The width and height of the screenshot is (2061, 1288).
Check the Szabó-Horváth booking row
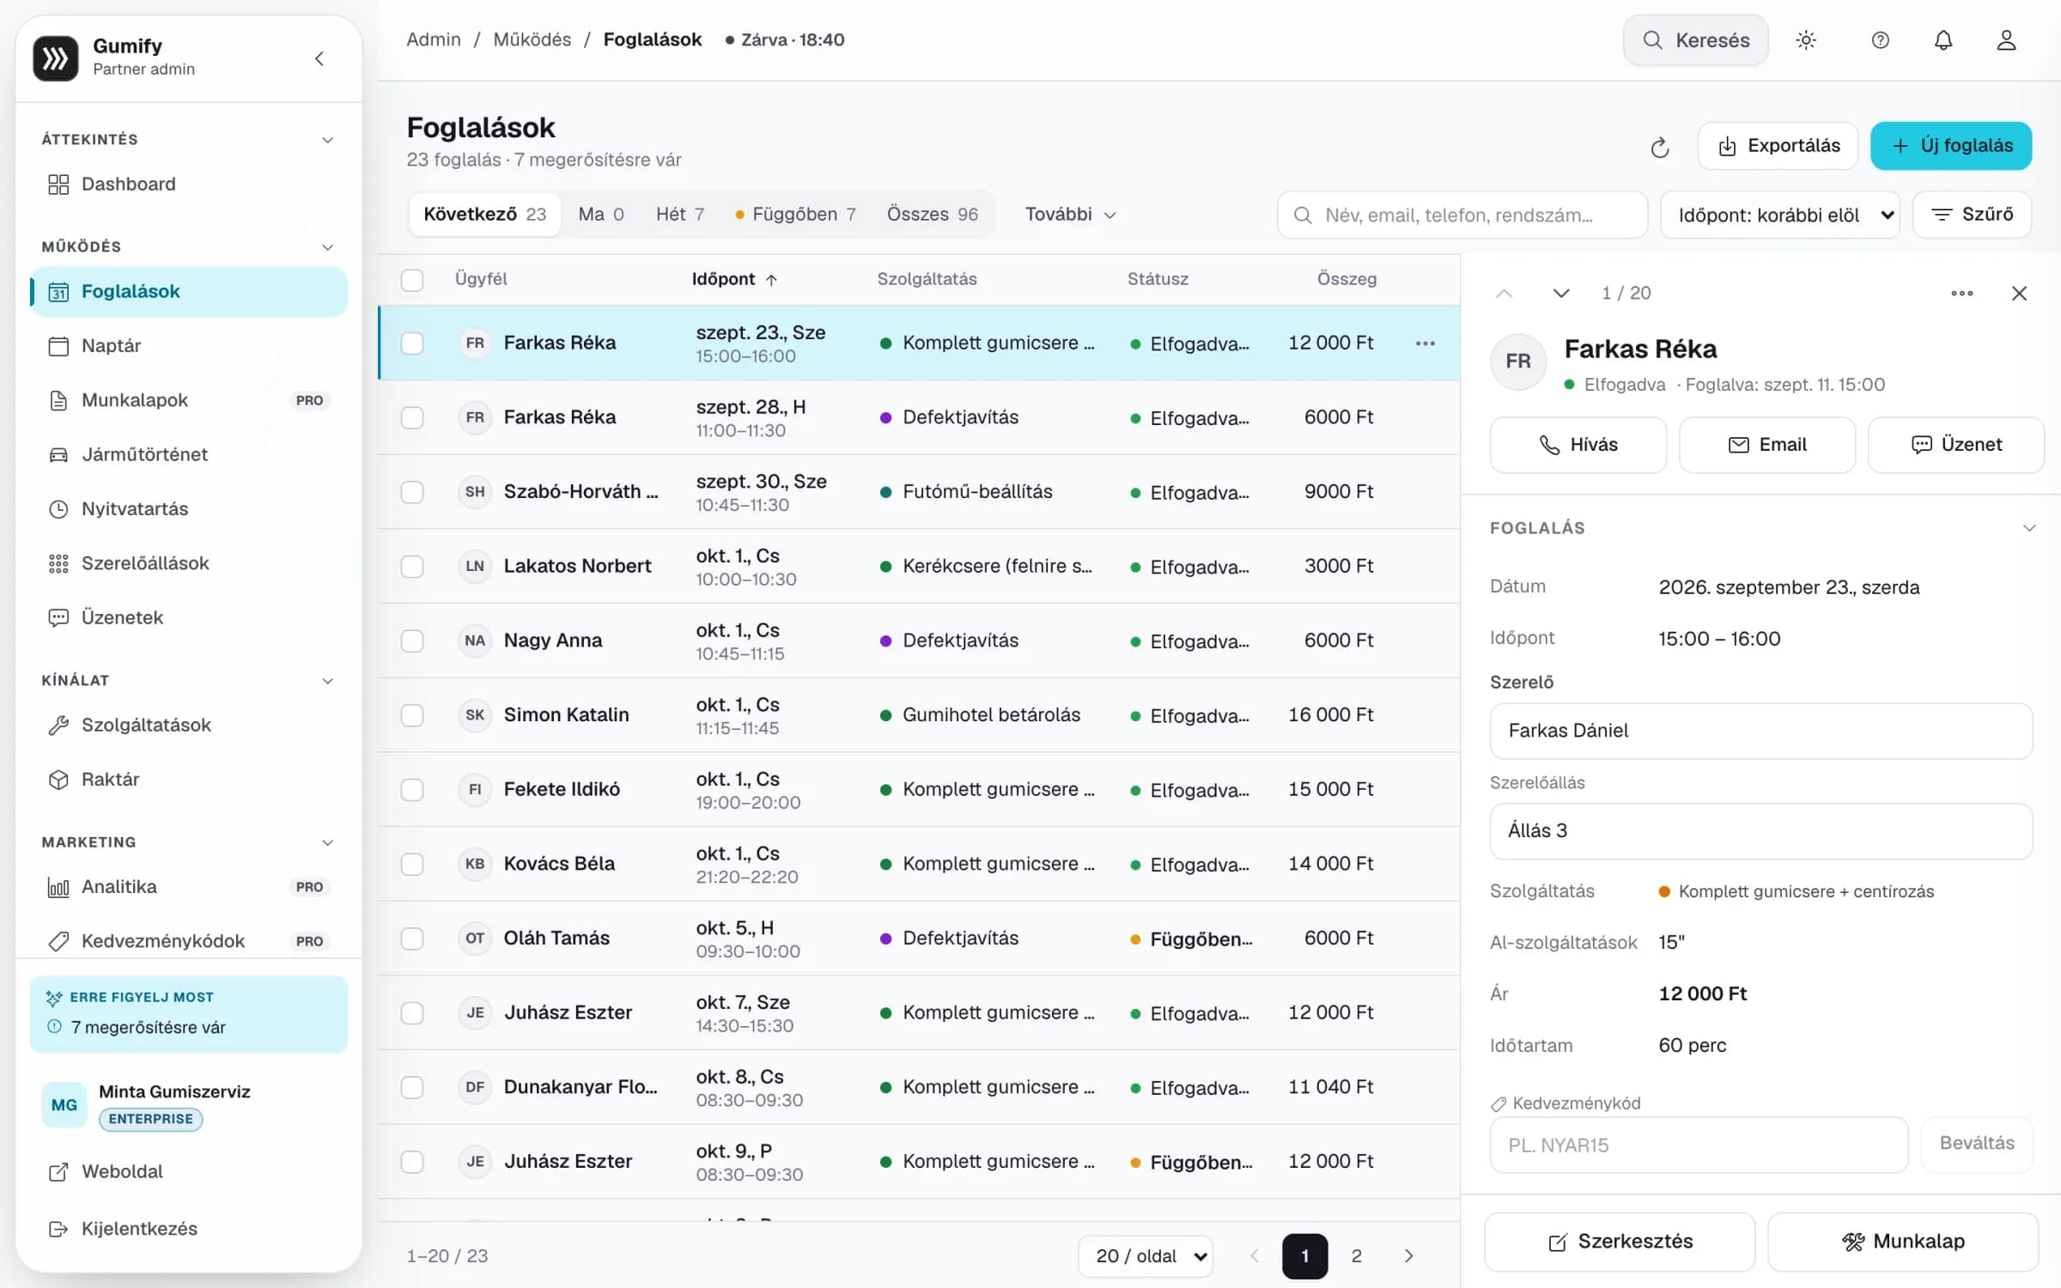[x=412, y=492]
